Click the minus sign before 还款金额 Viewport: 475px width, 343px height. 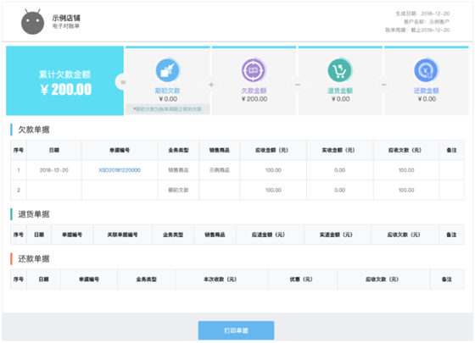383,85
